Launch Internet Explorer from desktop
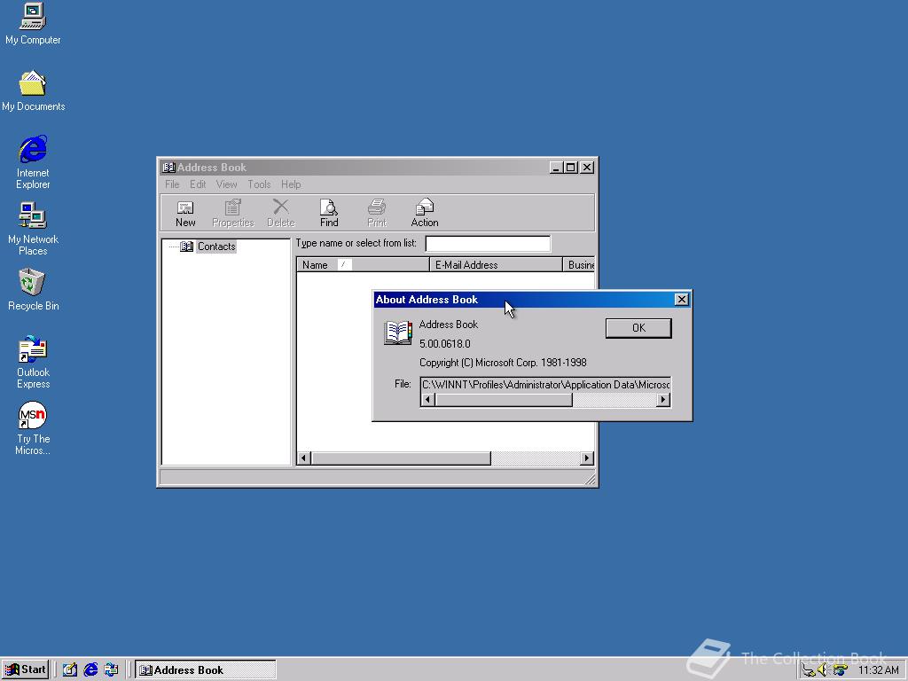908x681 pixels. tap(33, 162)
